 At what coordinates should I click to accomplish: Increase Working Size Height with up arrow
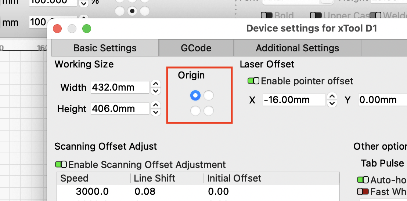pos(156,105)
